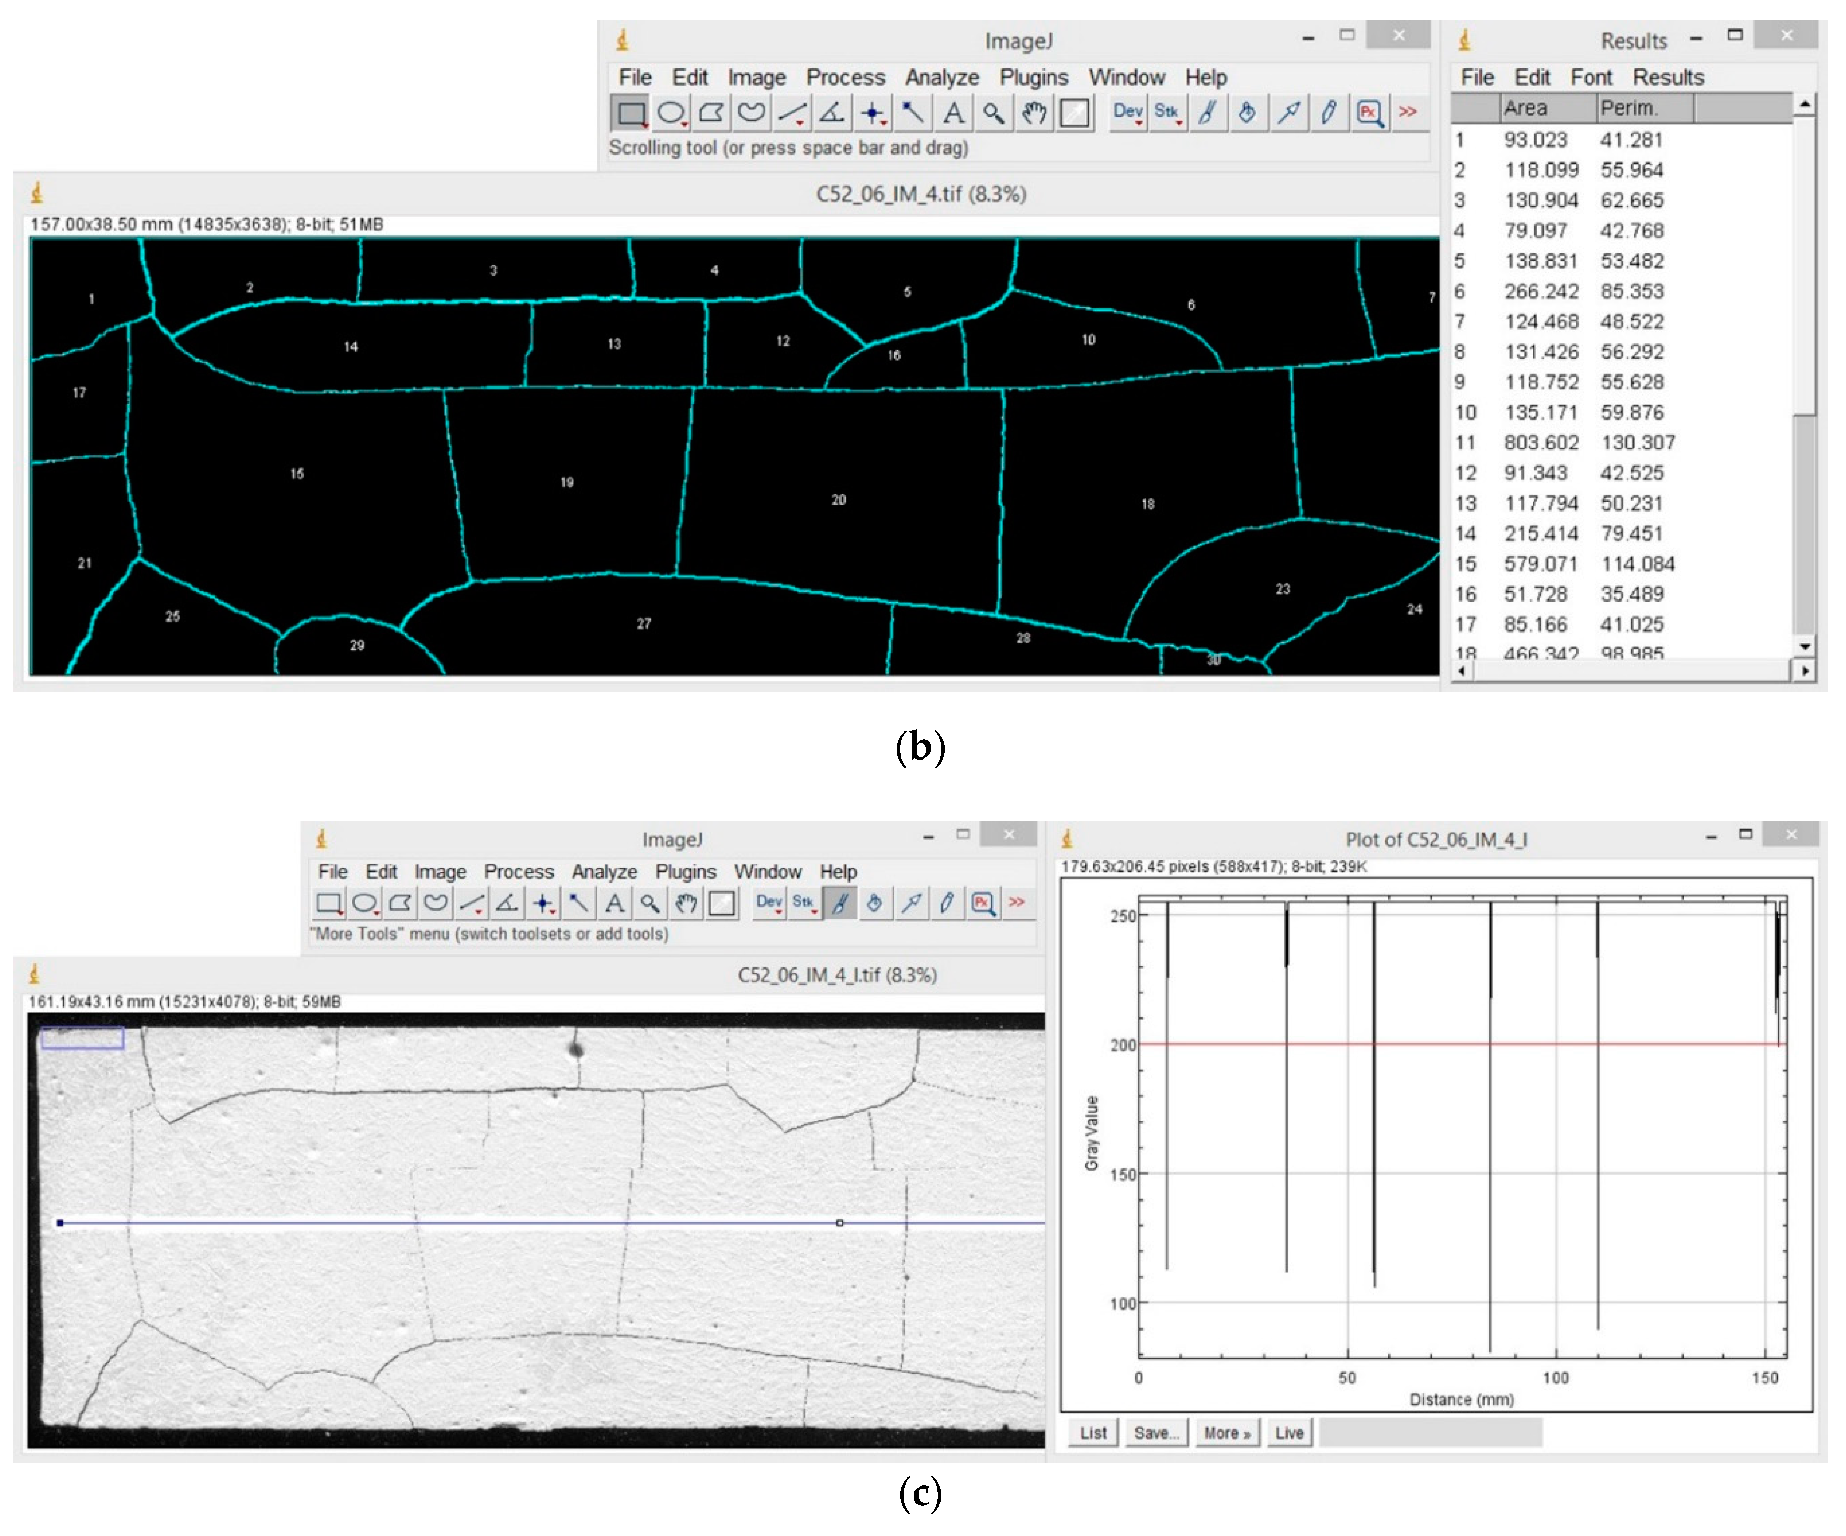Click Results horizontal scroll right arrow
The height and width of the screenshot is (1536, 1846).
pyautogui.click(x=1804, y=671)
